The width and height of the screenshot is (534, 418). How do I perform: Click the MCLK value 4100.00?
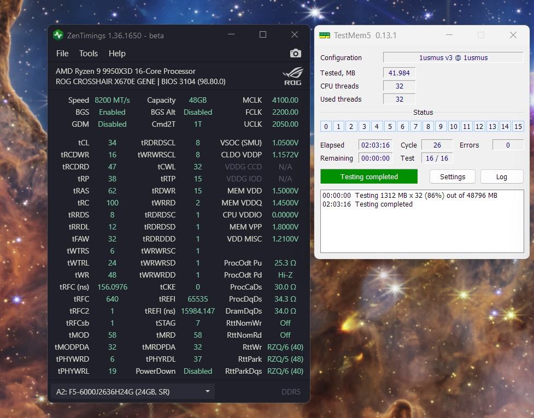pyautogui.click(x=285, y=100)
